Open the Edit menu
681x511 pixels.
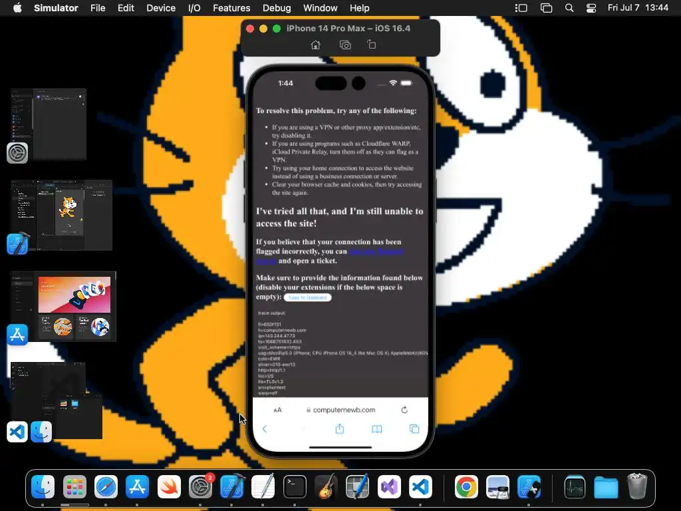[126, 8]
